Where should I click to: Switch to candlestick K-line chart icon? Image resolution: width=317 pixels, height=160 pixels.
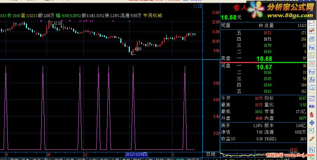pyautogui.click(x=311, y=31)
